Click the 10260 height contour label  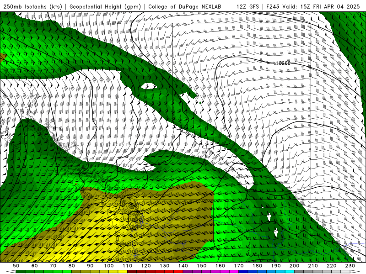point(283,63)
